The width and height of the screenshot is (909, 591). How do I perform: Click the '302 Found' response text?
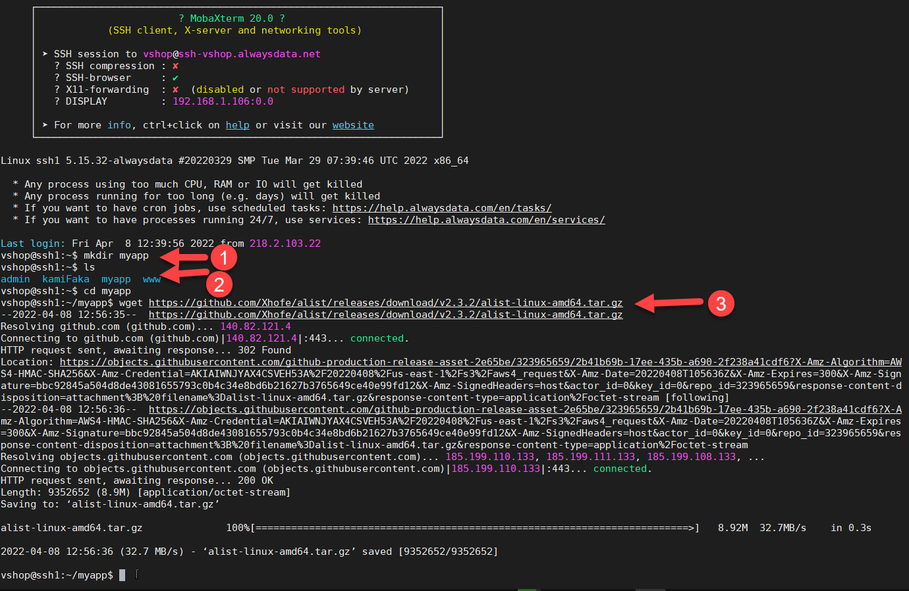[264, 350]
